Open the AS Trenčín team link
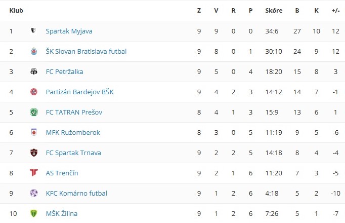The height and width of the screenshot is (223, 345). pos(62,173)
